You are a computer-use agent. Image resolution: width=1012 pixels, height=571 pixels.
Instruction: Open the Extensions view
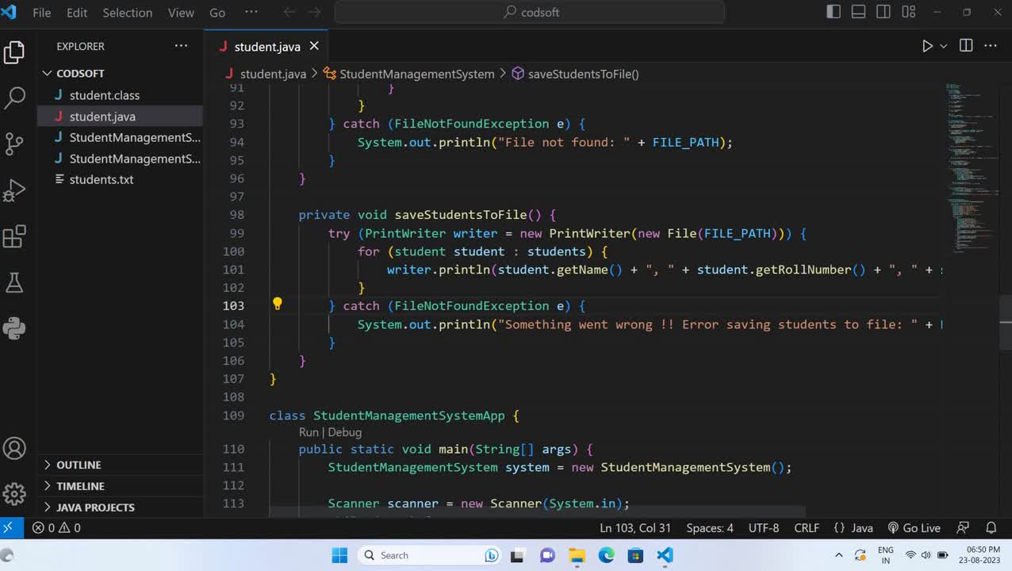click(14, 236)
